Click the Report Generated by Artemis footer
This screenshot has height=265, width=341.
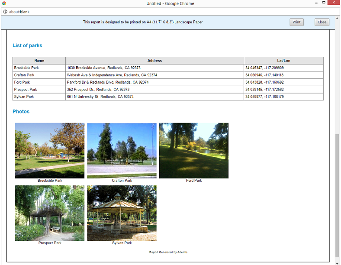point(168,252)
